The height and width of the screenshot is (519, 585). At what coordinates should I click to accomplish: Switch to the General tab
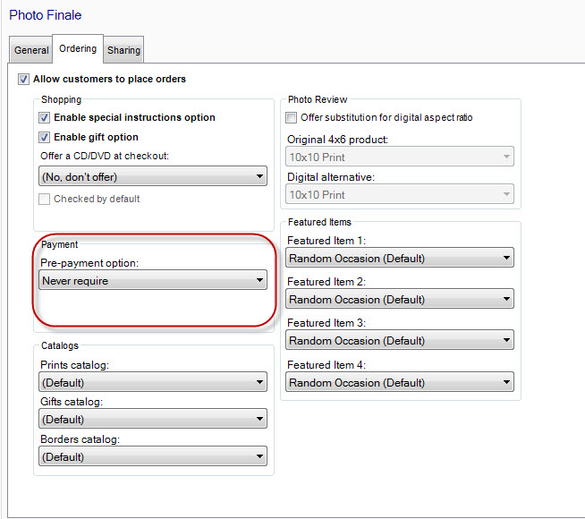[x=31, y=50]
